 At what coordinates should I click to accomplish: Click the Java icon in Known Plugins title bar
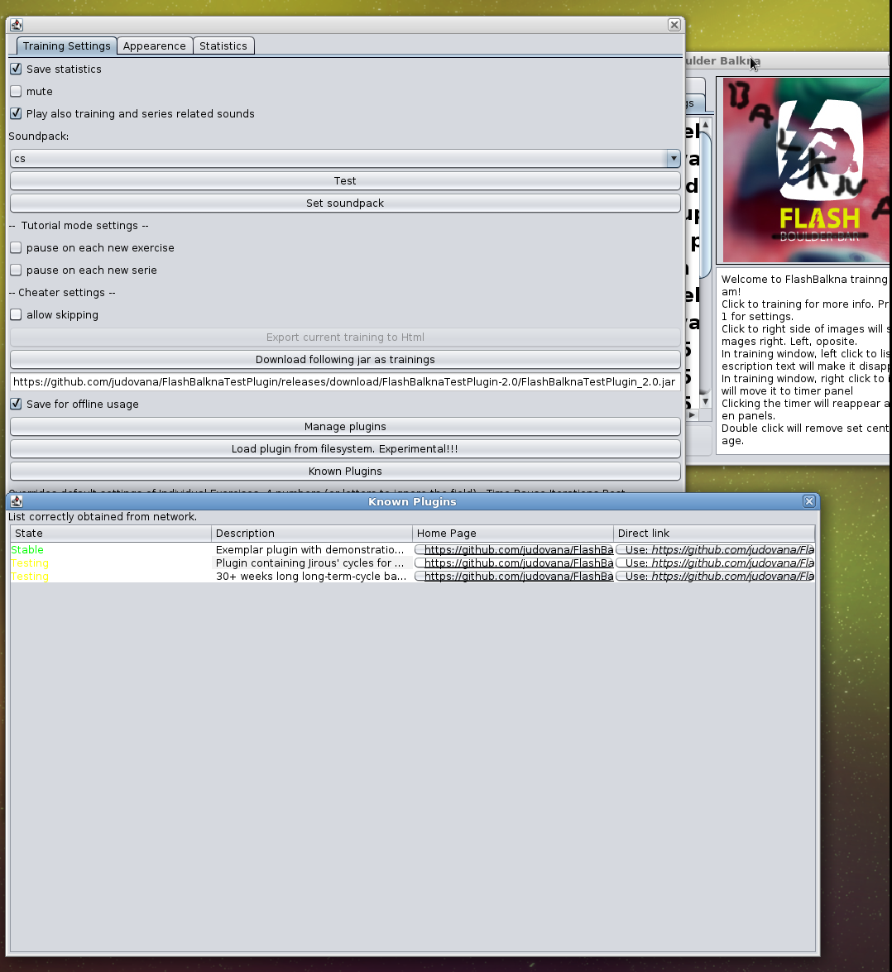click(17, 501)
